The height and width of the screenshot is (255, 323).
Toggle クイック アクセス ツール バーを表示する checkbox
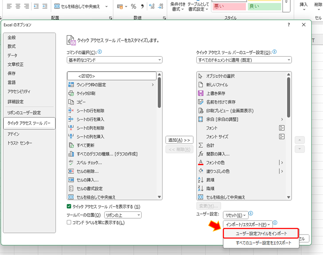pyautogui.click(x=69, y=206)
